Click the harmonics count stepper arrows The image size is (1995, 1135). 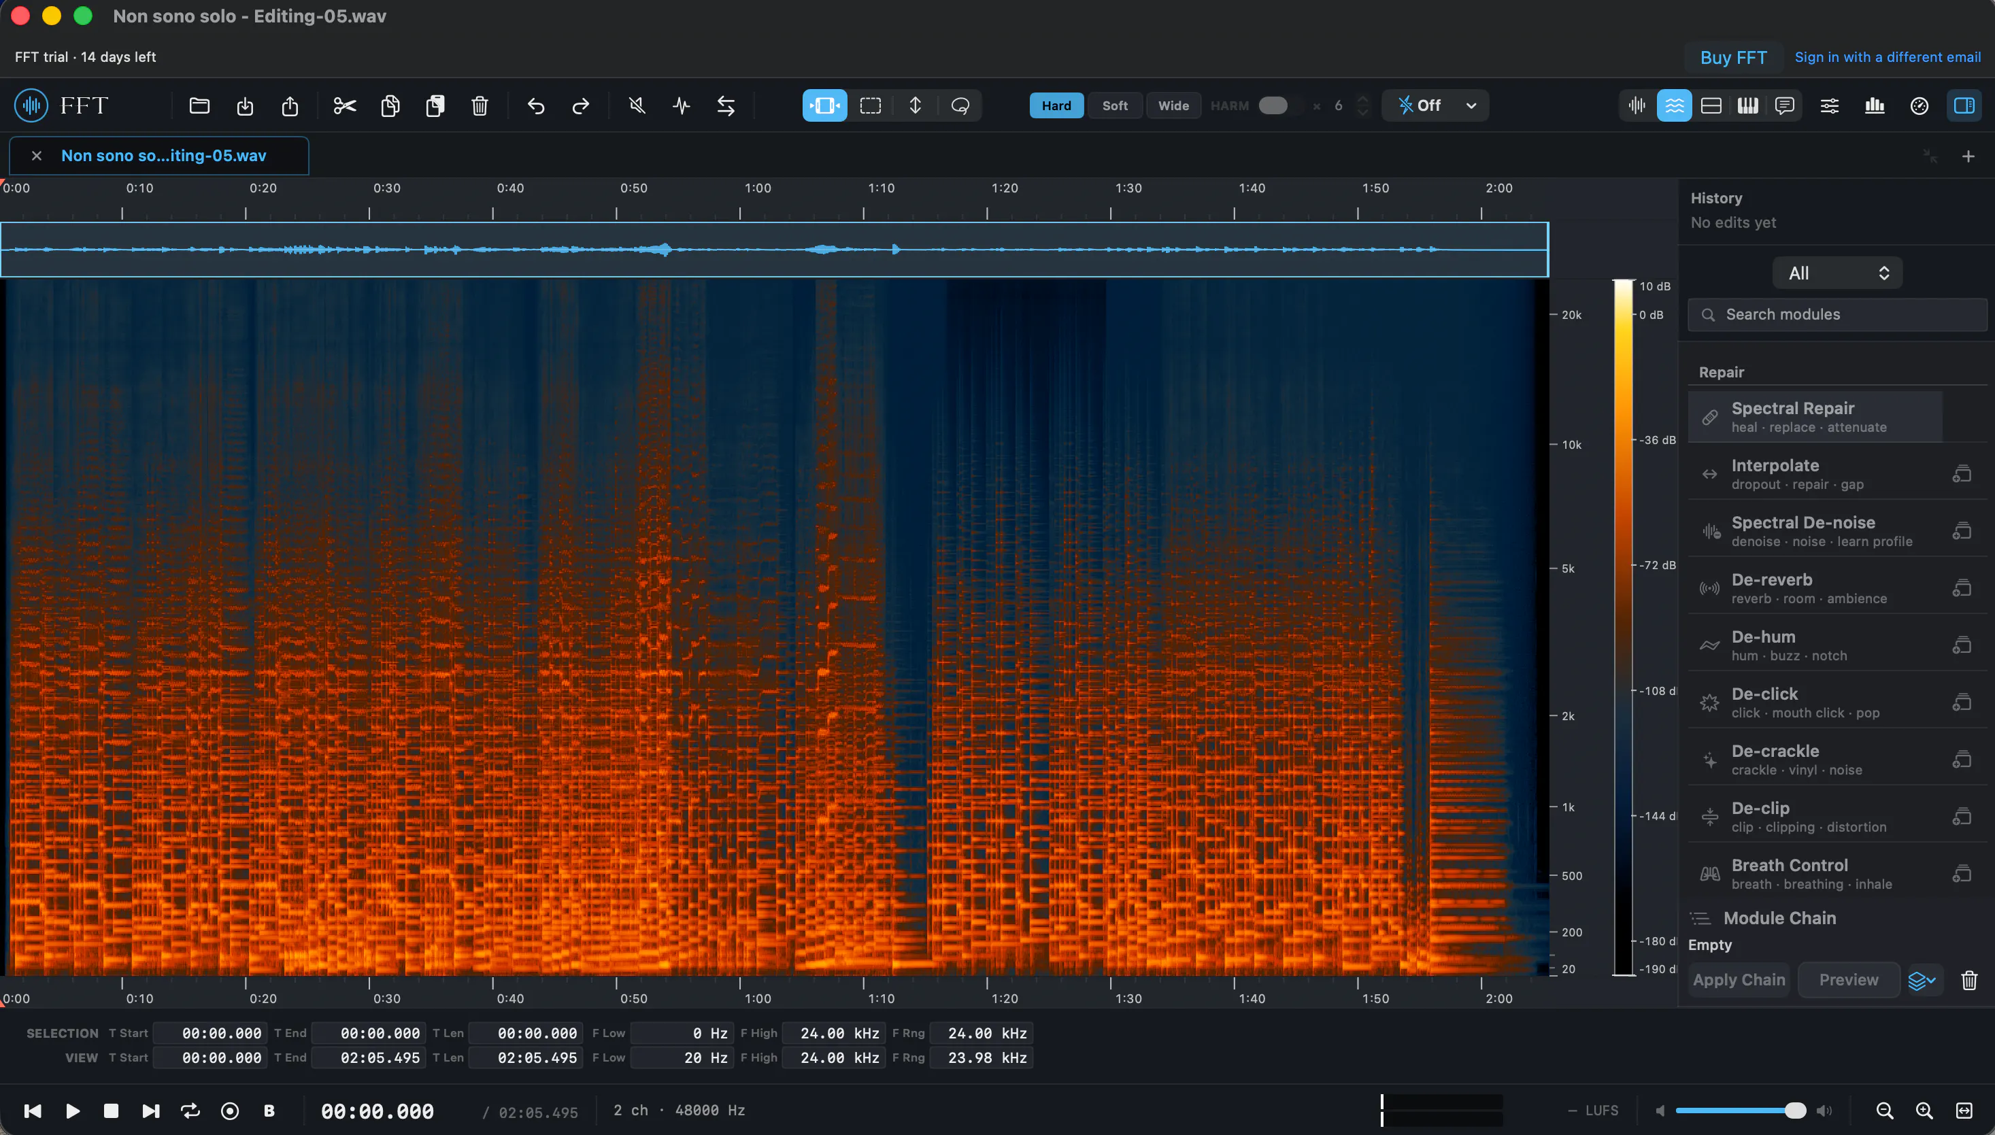[1362, 105]
